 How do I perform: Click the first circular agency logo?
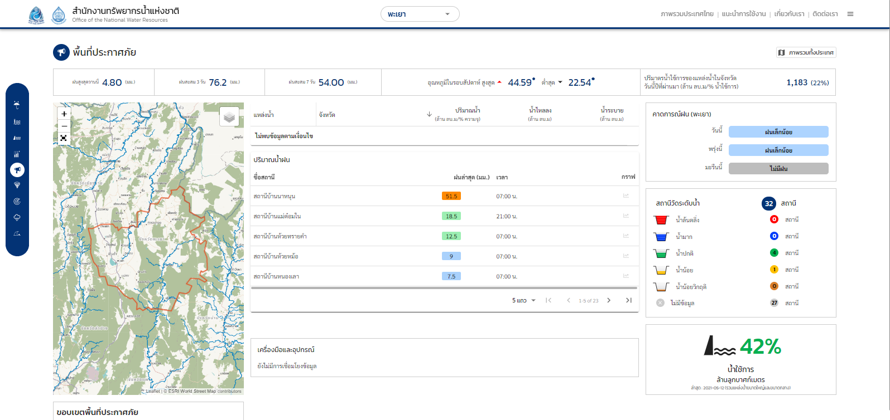[36, 15]
